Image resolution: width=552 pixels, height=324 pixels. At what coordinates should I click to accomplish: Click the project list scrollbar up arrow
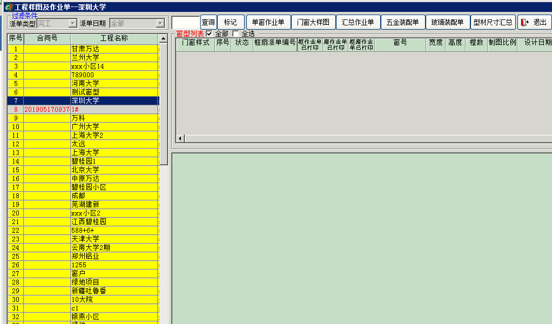pos(163,37)
